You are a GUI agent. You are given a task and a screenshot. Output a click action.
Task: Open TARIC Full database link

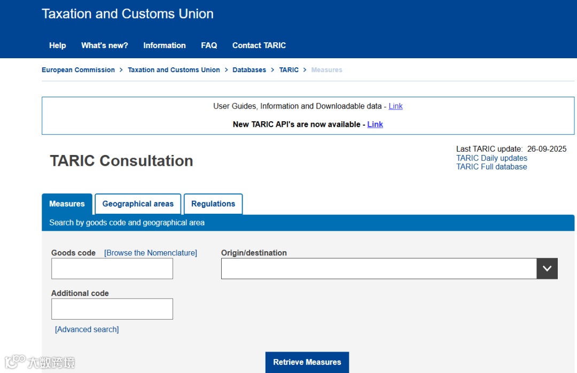(492, 167)
